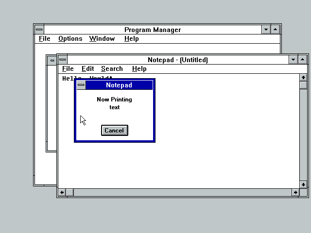Click Notepad's vertical scroll down arrow
311x233 pixels.
pyautogui.click(x=303, y=184)
